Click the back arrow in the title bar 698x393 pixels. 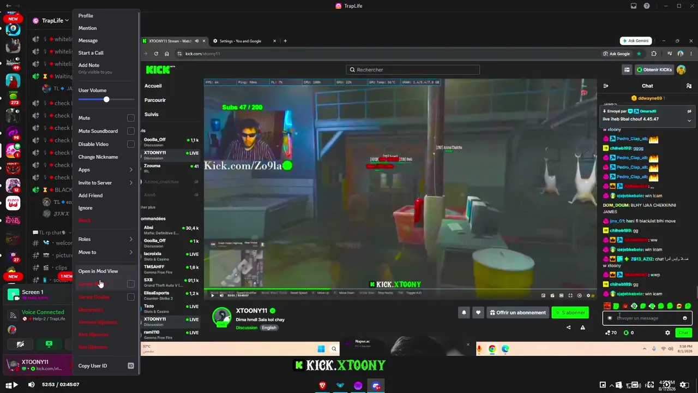[x=8, y=6]
